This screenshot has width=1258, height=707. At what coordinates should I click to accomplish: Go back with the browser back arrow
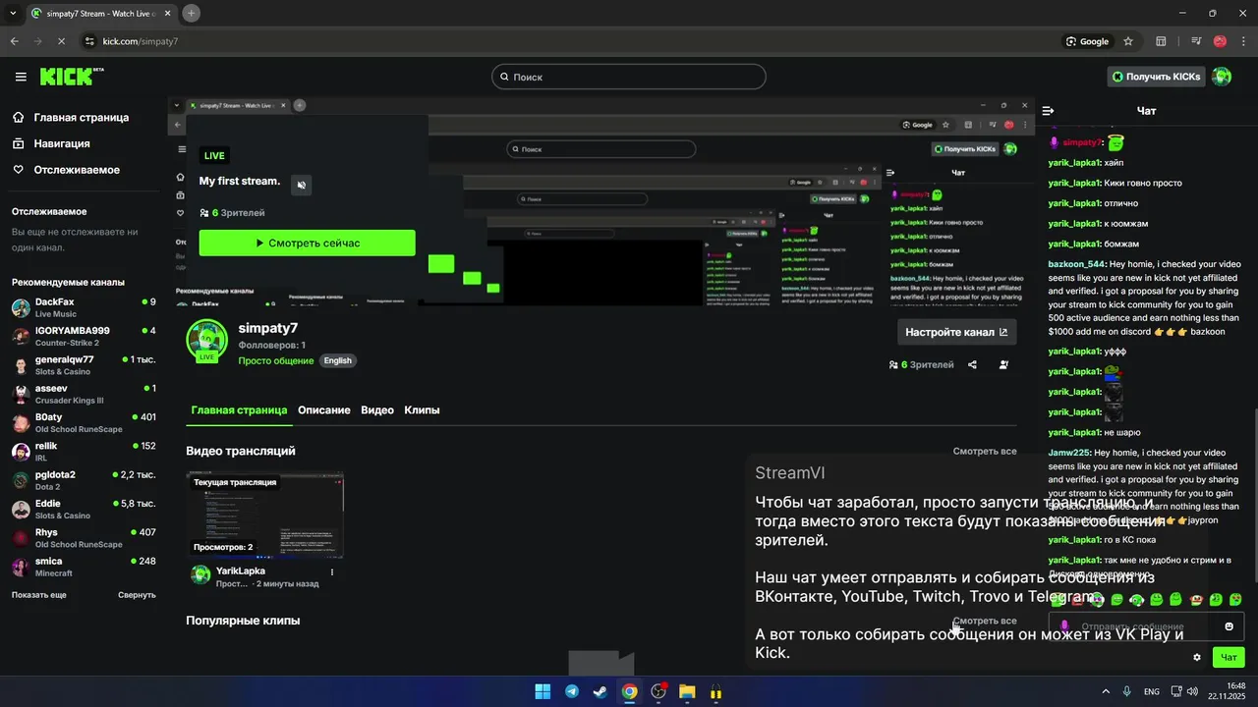click(14, 41)
